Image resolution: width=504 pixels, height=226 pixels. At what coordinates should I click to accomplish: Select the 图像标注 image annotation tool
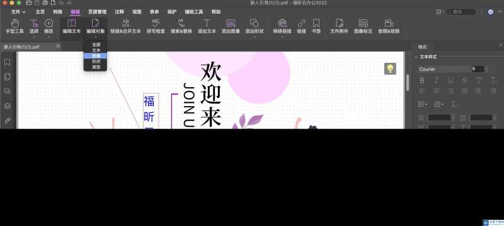coord(364,26)
